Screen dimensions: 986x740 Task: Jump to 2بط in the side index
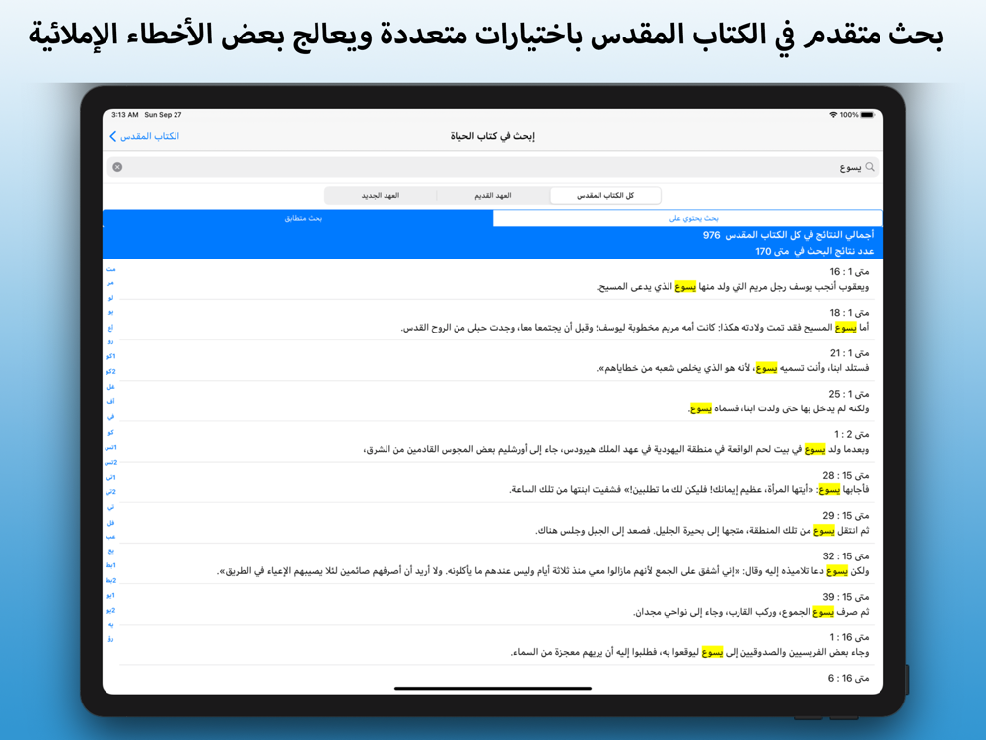click(110, 580)
